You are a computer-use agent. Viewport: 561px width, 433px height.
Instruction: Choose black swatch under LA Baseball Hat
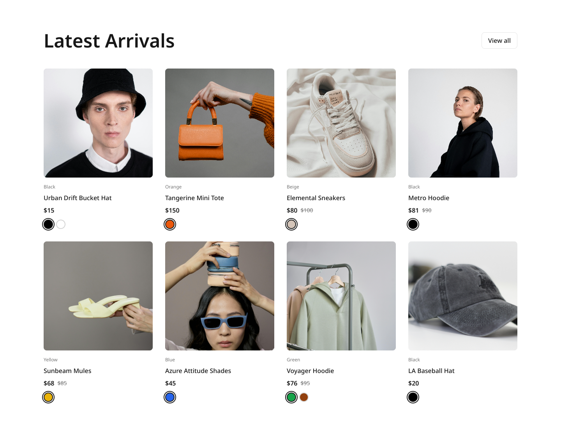coord(413,397)
